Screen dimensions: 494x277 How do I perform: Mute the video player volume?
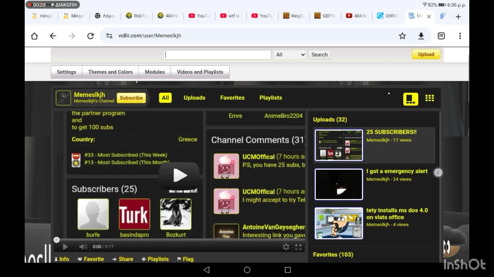click(83, 247)
